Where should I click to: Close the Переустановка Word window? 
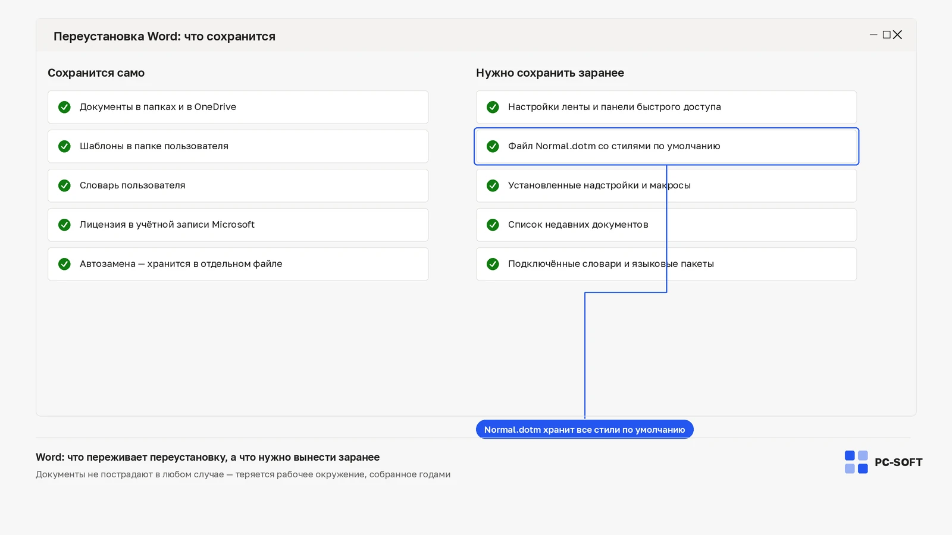tap(898, 34)
